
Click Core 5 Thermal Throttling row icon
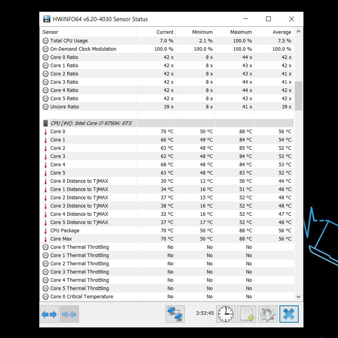(46, 288)
